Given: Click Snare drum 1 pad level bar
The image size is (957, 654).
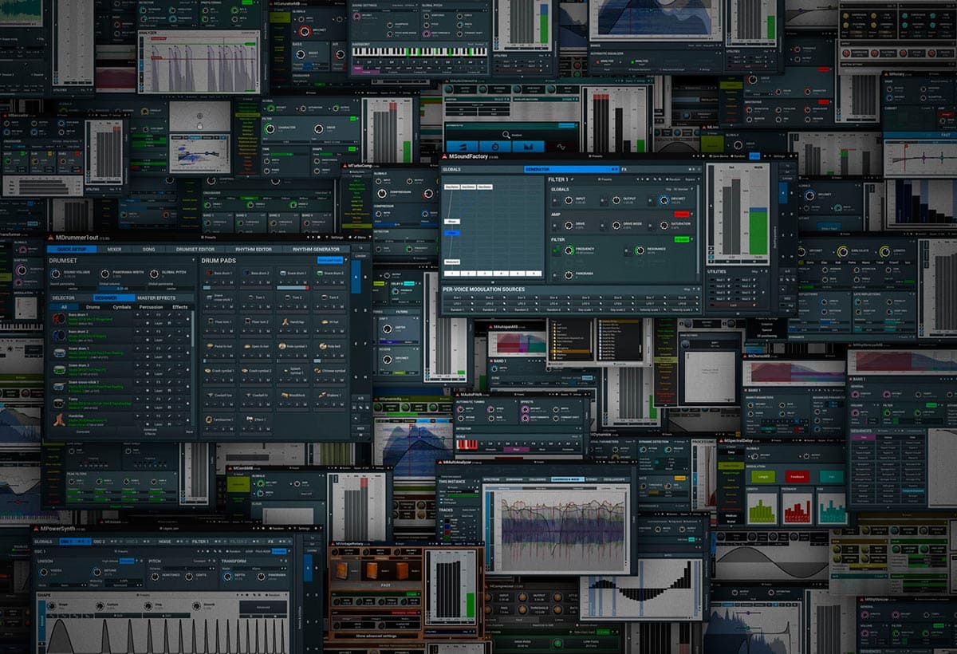Looking at the screenshot, I should click(x=293, y=288).
